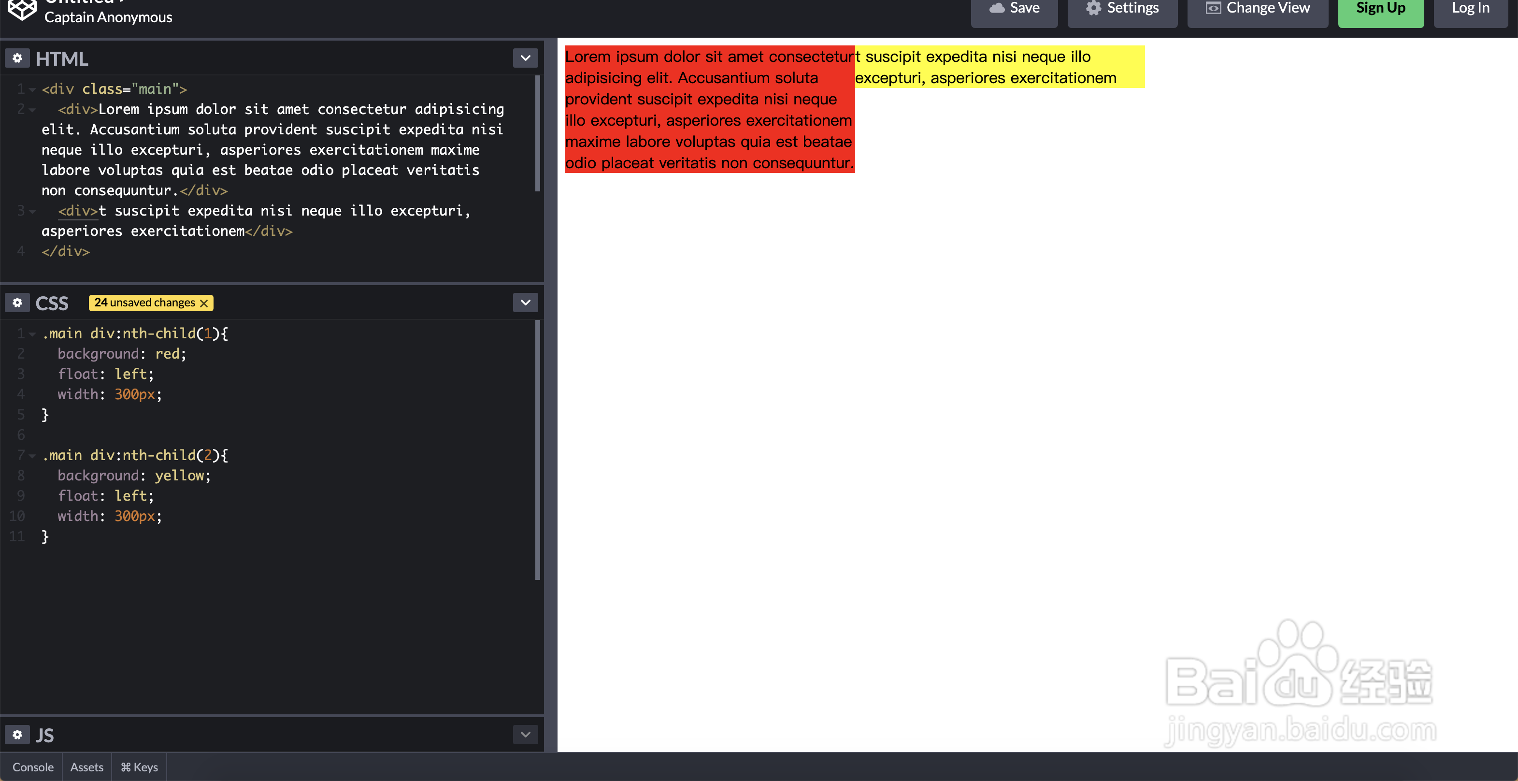The height and width of the screenshot is (781, 1518).
Task: Expand the CSS panel dropdown chevron
Action: pyautogui.click(x=525, y=303)
